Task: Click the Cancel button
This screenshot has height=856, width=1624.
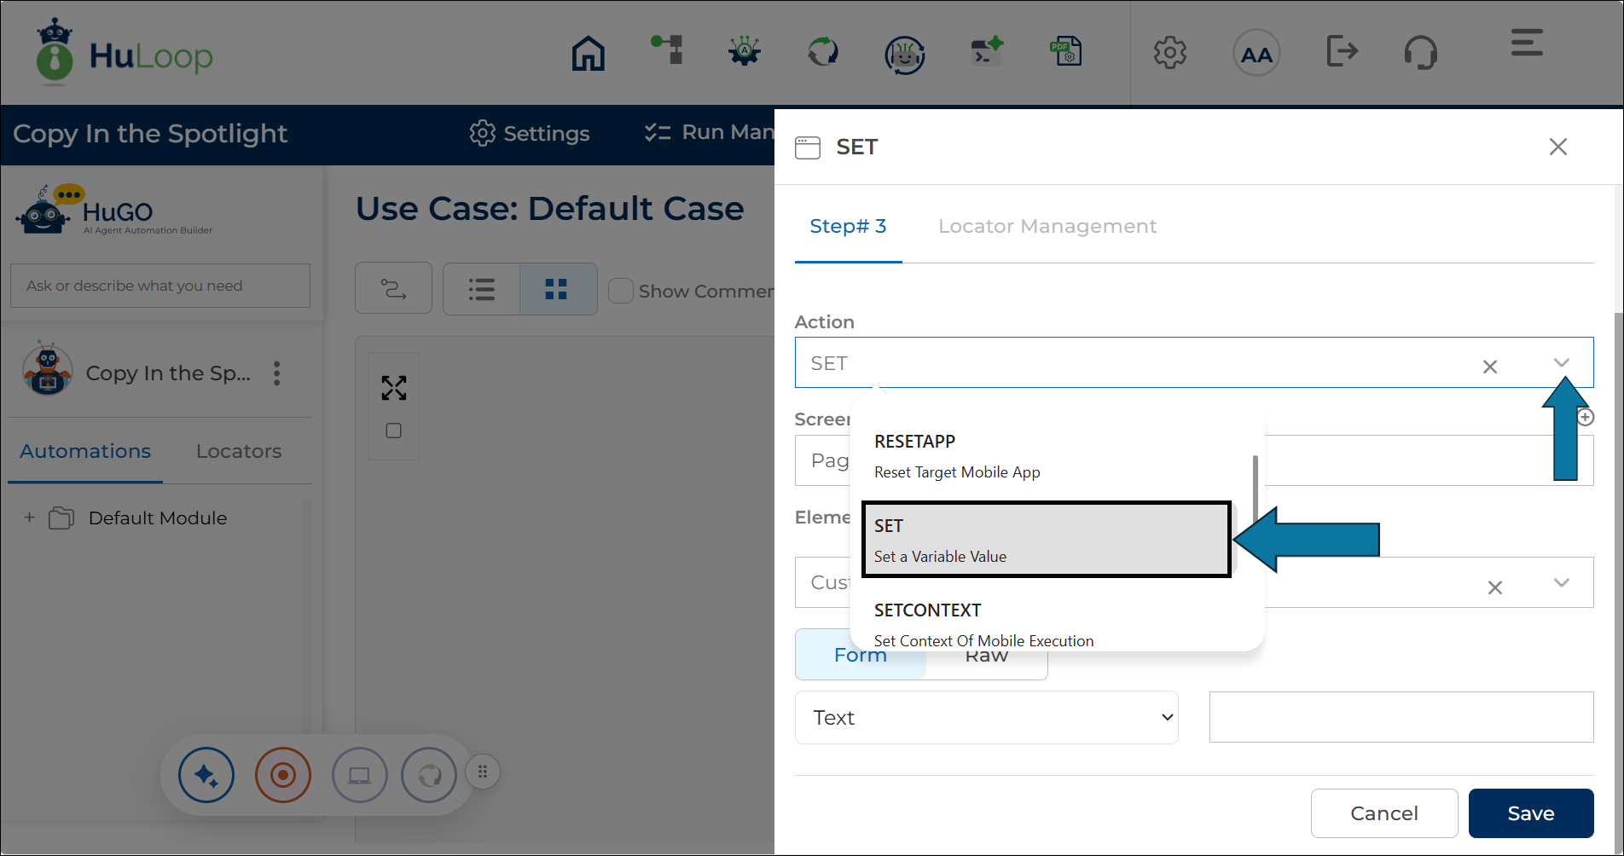Action: [x=1384, y=813]
